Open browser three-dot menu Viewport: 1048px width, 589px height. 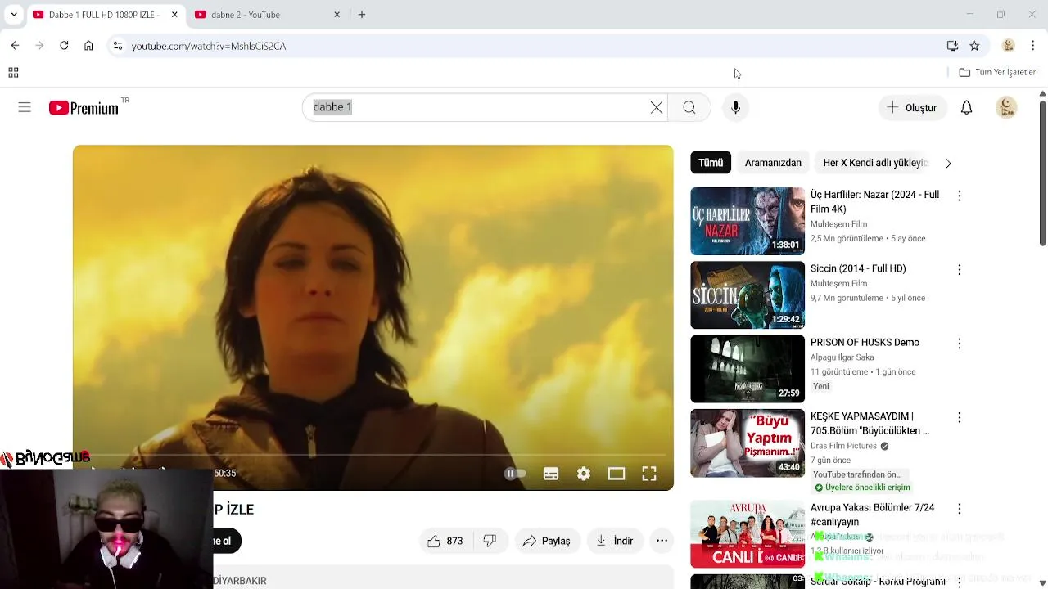tap(1033, 46)
